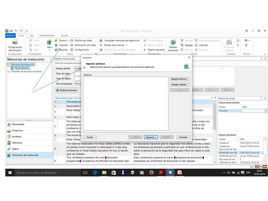The image size is (268, 201).
Task: Click the Task View taskbar icon
Action: pos(85,173)
